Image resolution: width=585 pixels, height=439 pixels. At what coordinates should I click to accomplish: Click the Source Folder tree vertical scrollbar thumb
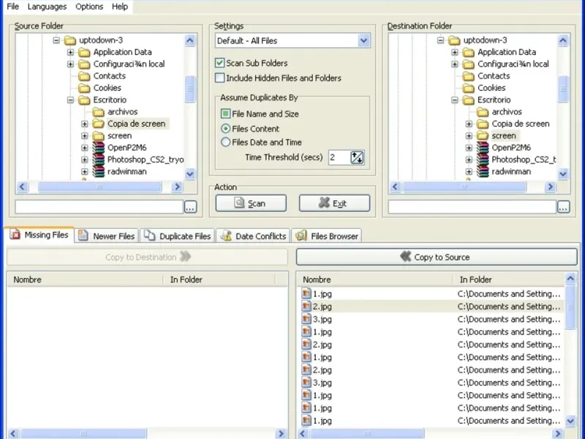[190, 89]
